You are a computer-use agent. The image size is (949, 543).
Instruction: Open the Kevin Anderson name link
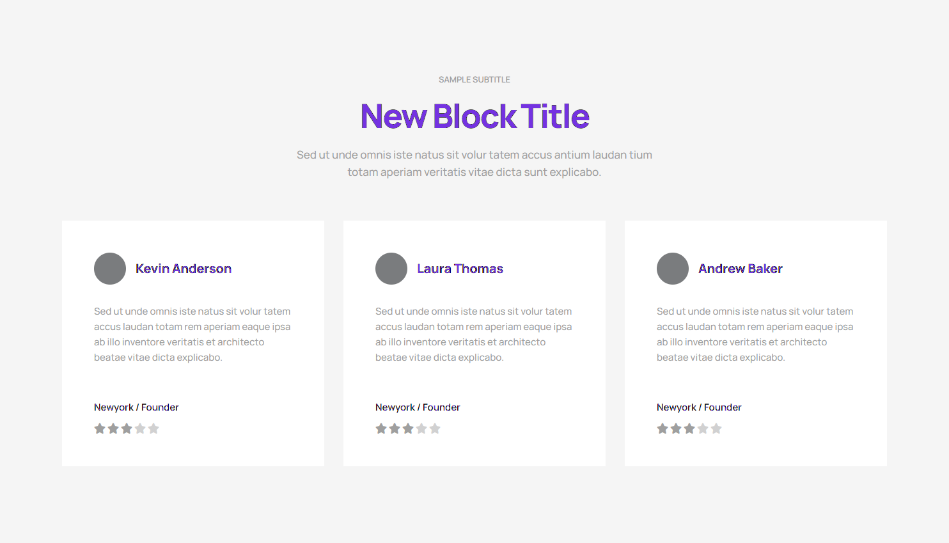tap(184, 269)
